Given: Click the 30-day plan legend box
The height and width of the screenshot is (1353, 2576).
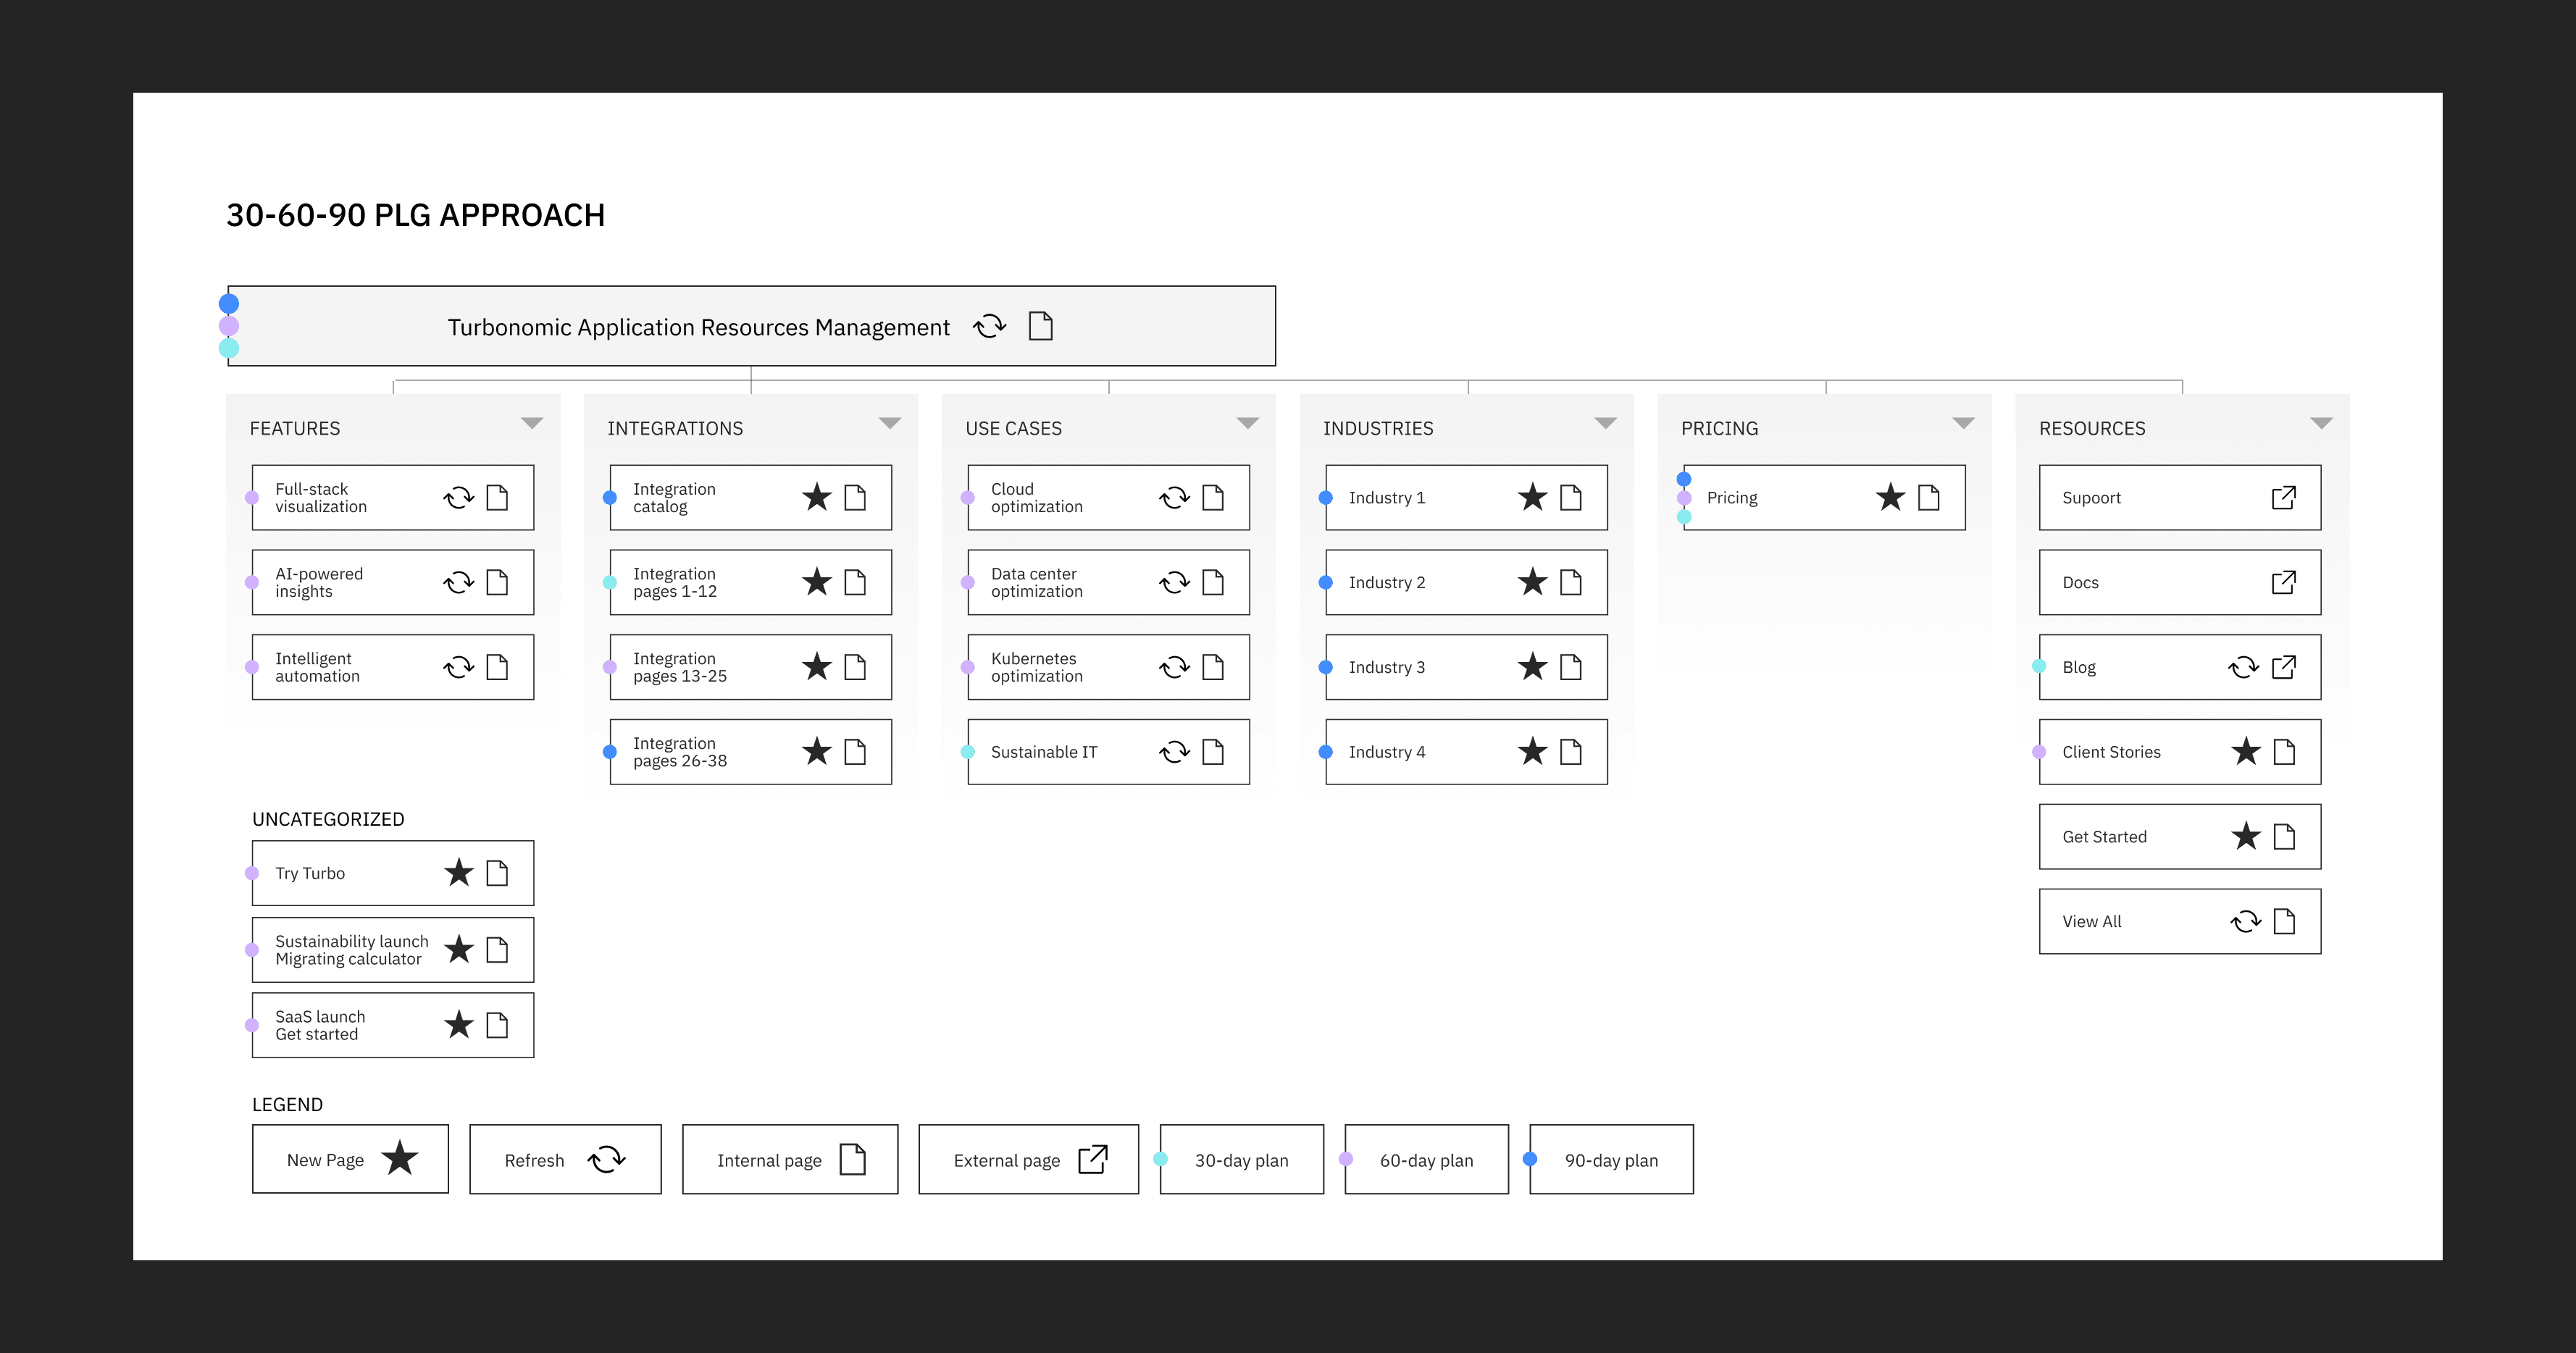Looking at the screenshot, I should (x=1241, y=1160).
